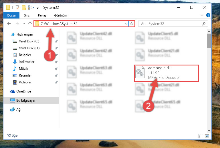Screen dimensions: 220x148
Task: Go up one folder level
Action: click(30, 24)
